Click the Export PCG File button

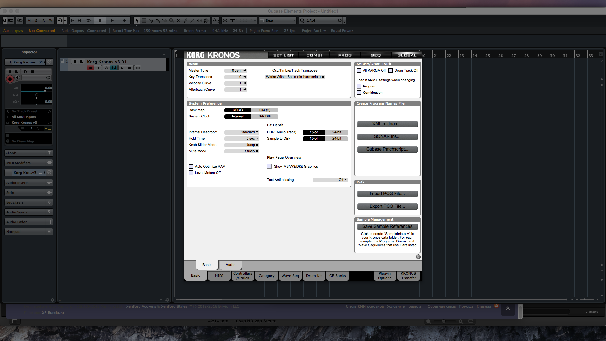click(x=387, y=206)
